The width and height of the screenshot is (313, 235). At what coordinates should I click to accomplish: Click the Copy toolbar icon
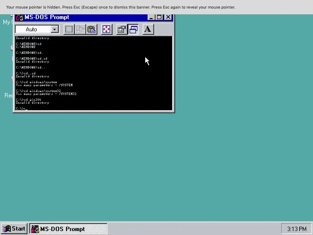point(80,29)
